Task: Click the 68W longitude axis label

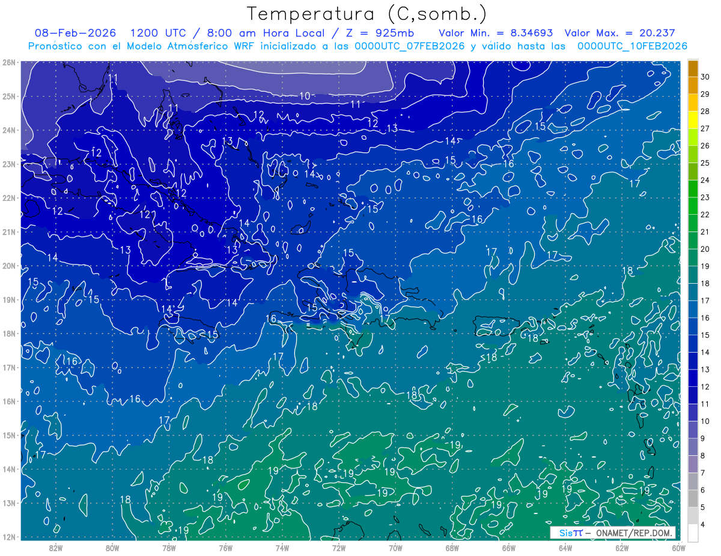Action: 452,548
